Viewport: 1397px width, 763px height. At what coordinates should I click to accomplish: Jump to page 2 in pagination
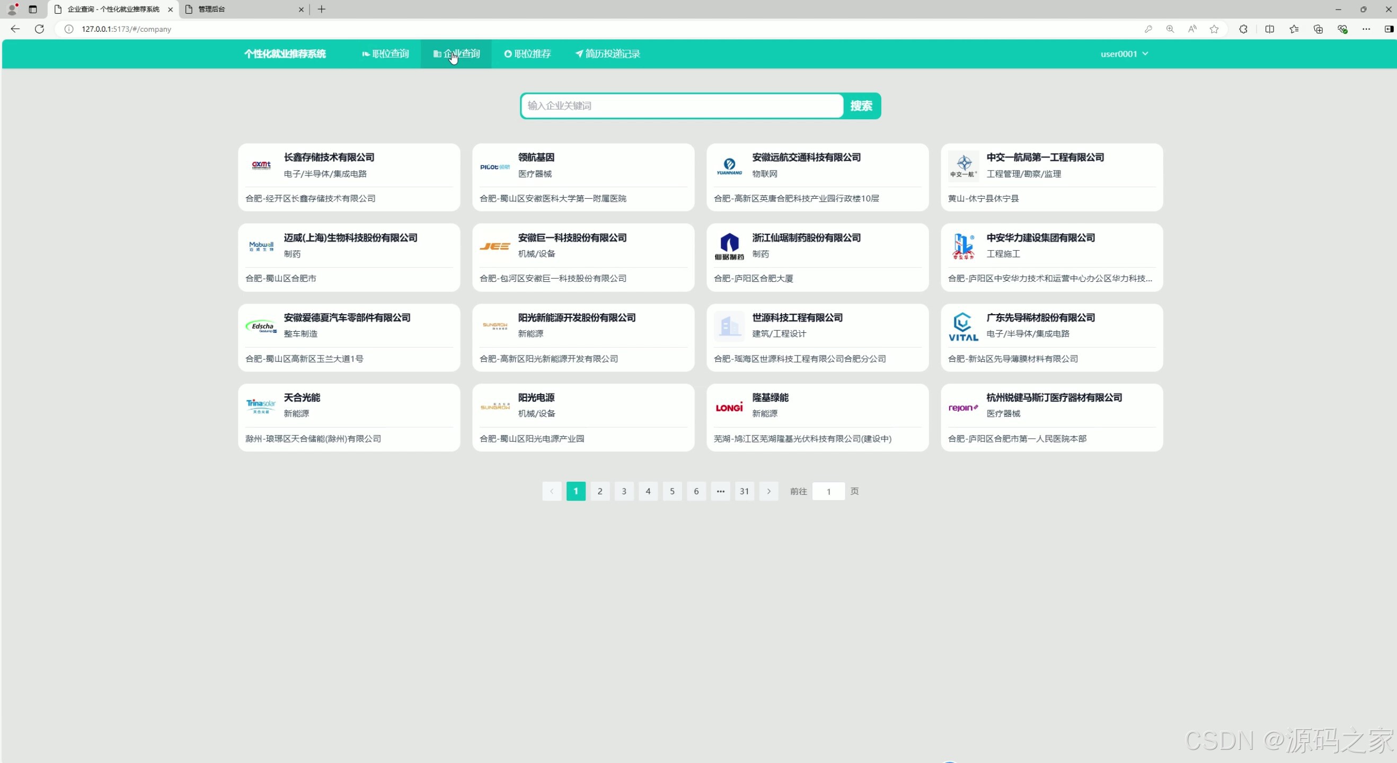(x=600, y=491)
